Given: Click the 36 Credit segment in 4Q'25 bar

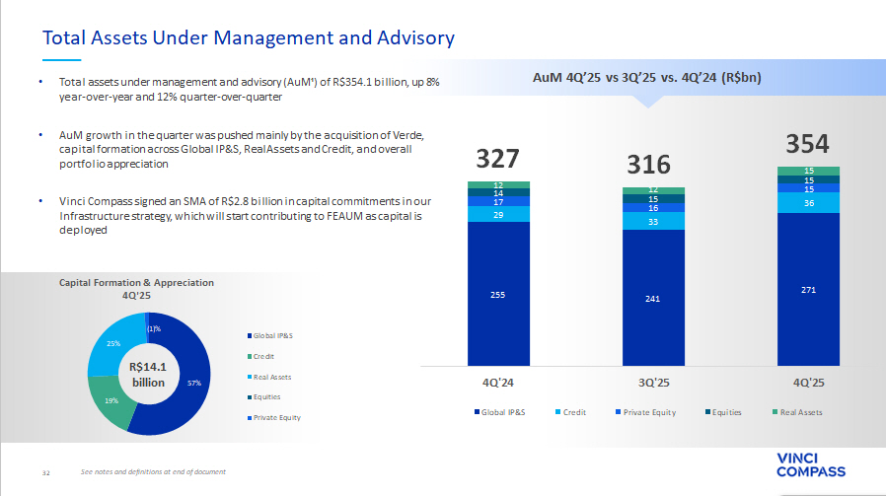Looking at the screenshot, I should click(x=808, y=203).
